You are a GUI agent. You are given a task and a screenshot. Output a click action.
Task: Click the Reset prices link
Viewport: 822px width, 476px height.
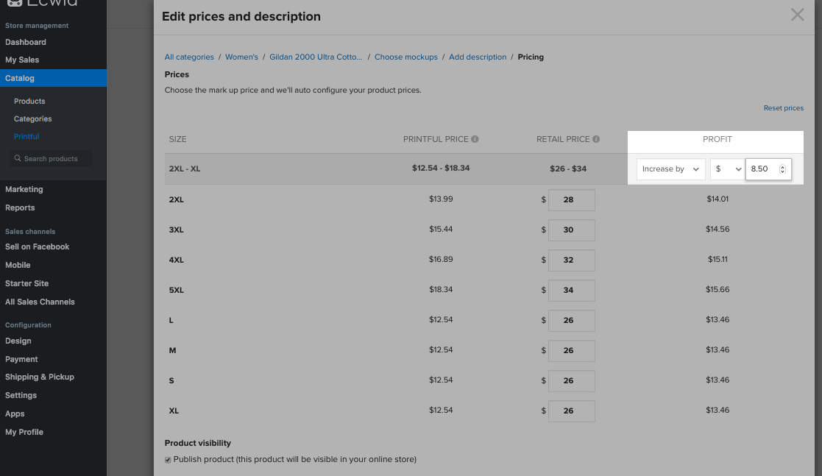(783, 108)
